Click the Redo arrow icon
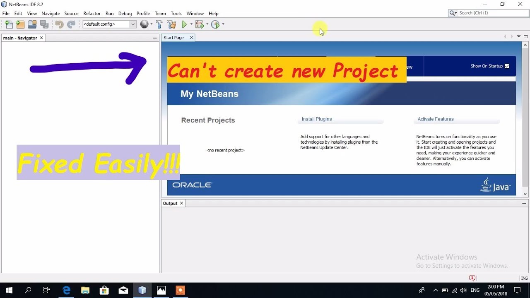The height and width of the screenshot is (298, 530). pyautogui.click(x=71, y=24)
